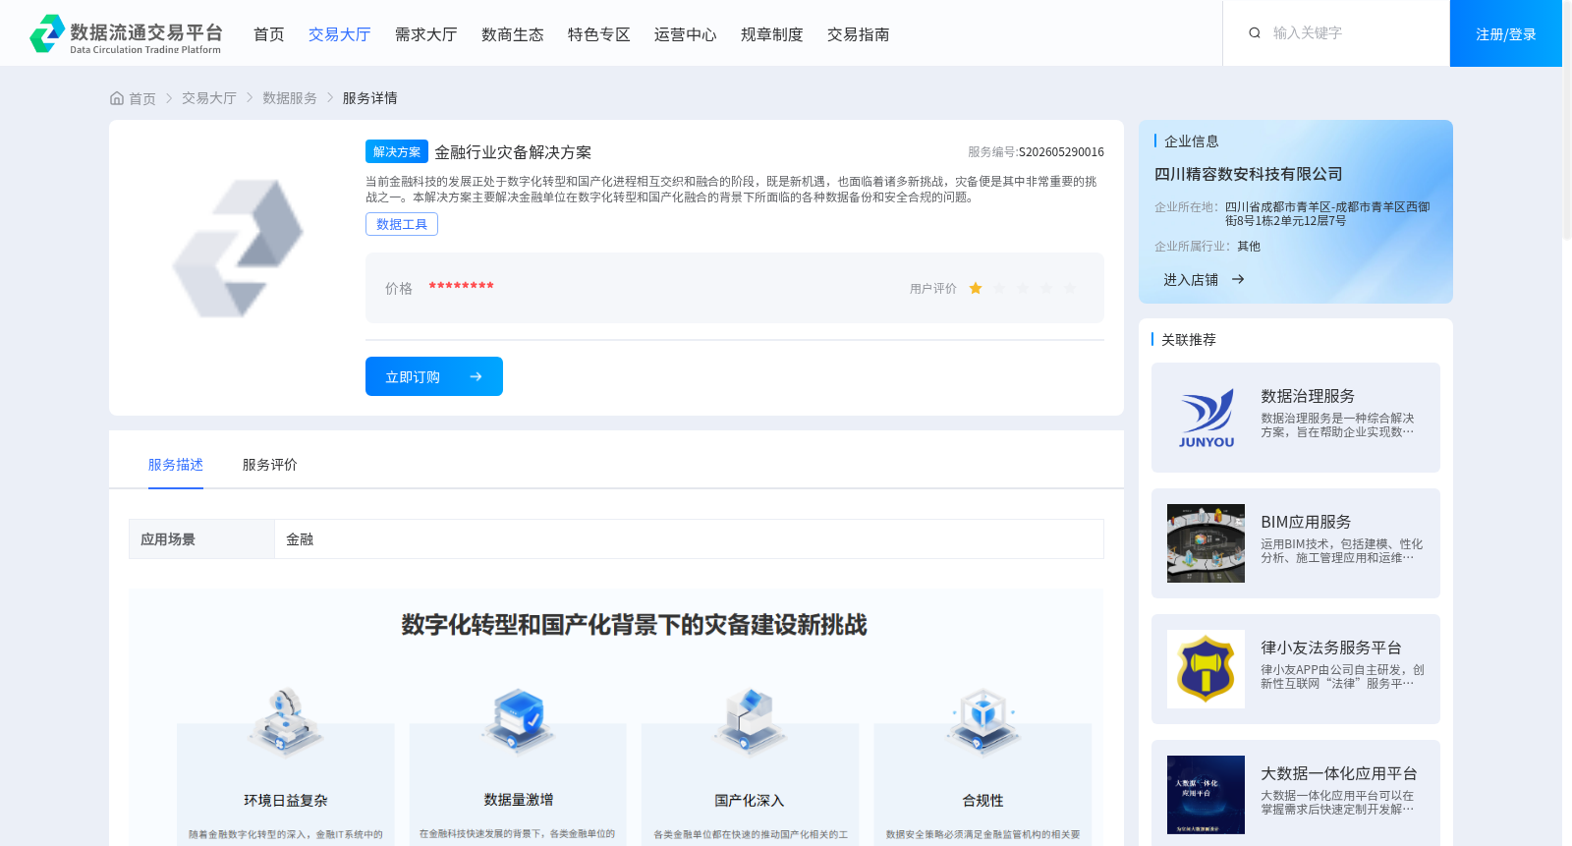Screen dimensions: 1572x846
Task: Click the product placeholder image
Action: click(238, 249)
